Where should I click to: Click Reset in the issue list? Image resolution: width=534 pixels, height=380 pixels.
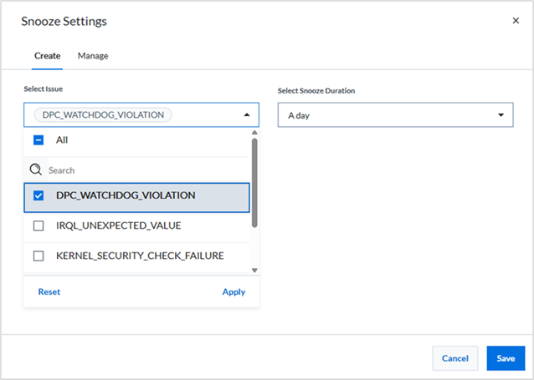tap(49, 291)
